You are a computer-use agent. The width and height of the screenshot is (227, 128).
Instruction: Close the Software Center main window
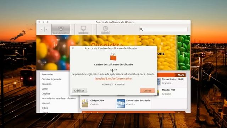pyautogui.click(x=39, y=22)
